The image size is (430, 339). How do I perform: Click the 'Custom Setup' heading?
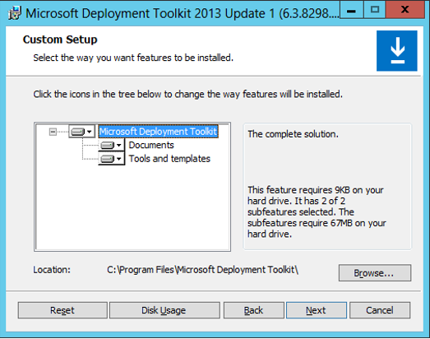pos(60,39)
